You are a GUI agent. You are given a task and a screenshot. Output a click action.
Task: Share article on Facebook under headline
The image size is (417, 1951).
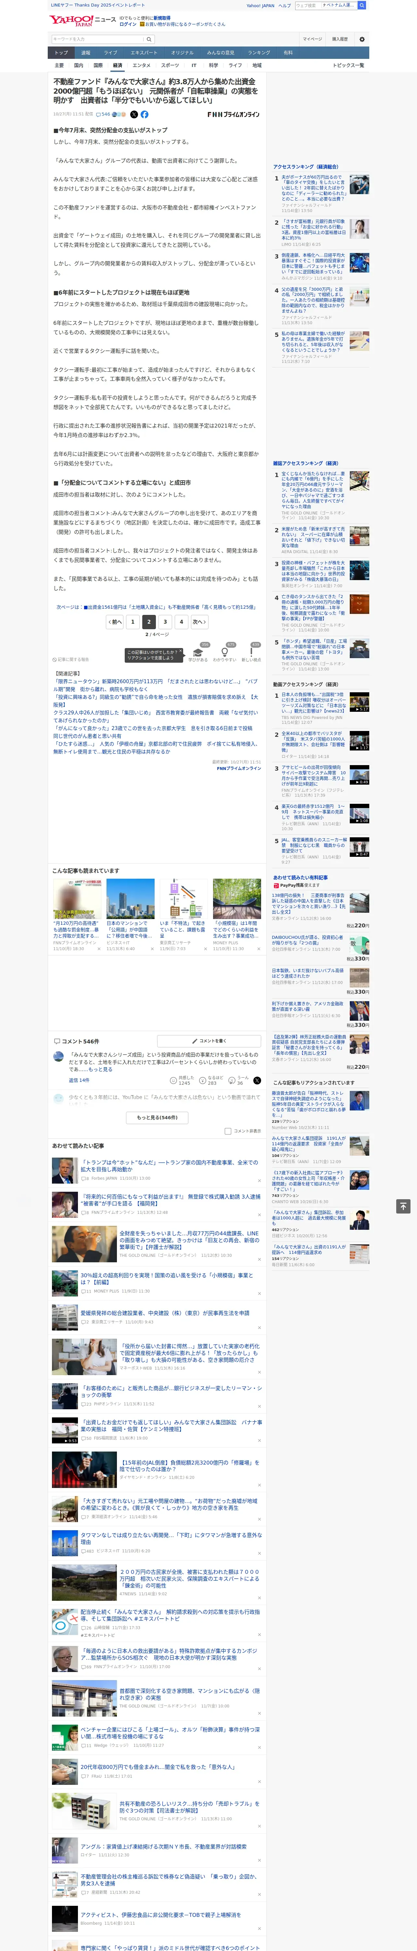[145, 114]
